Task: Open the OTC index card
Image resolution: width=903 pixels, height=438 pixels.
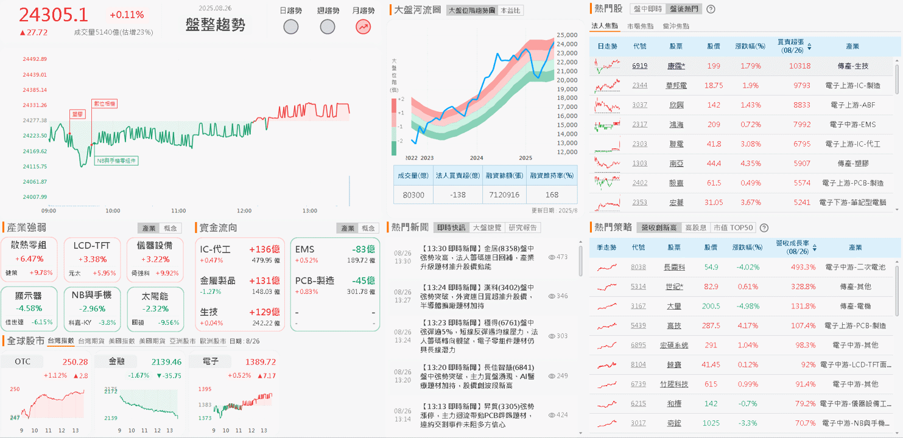Action: (46, 393)
